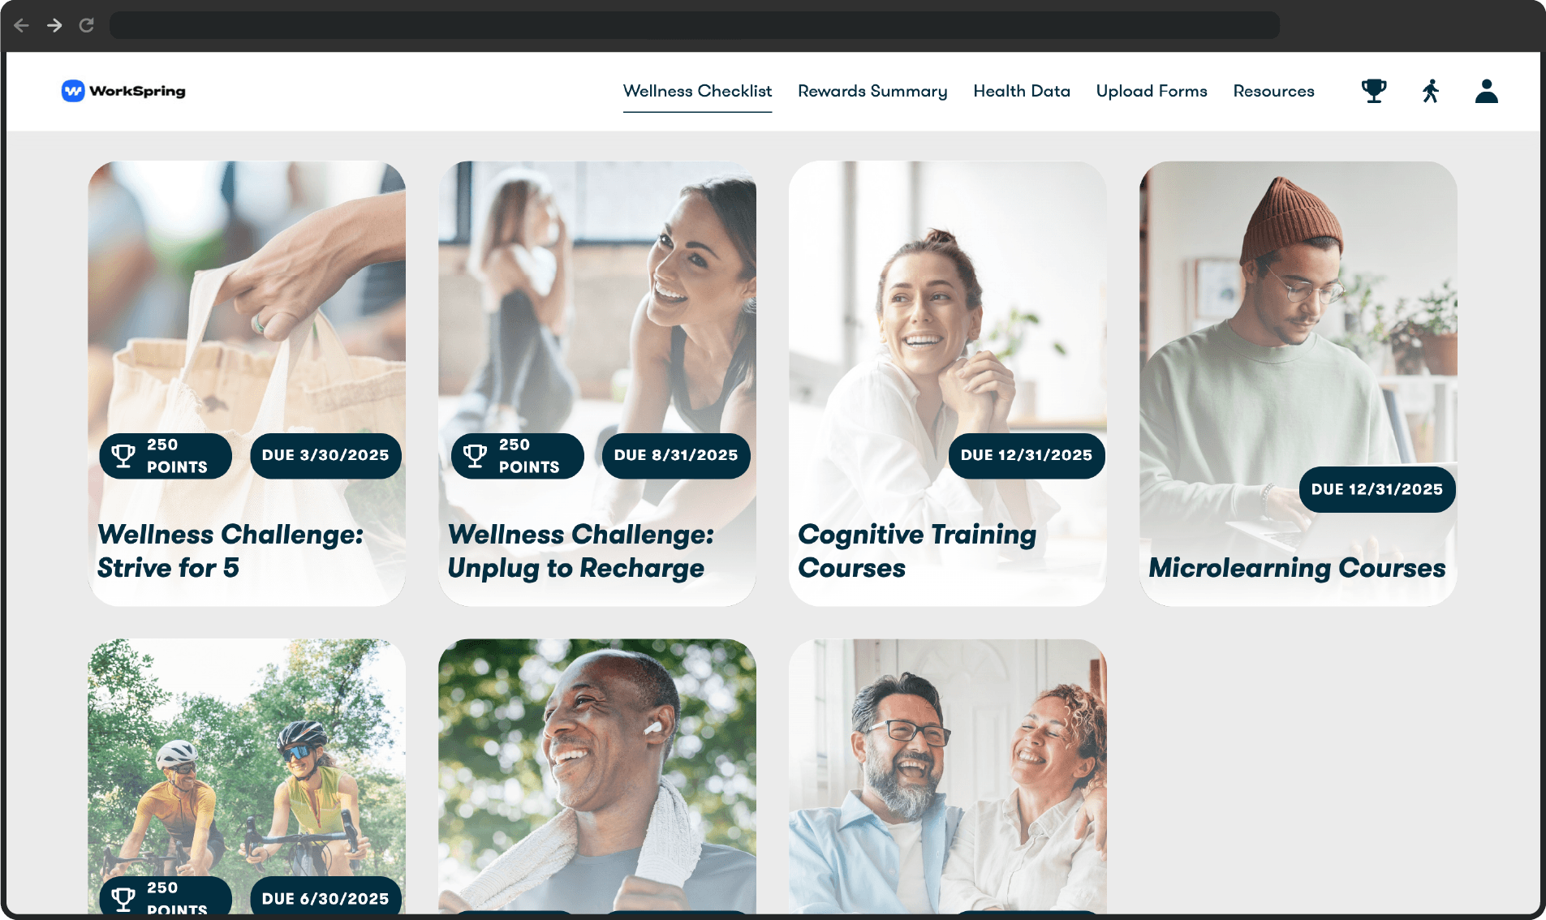This screenshot has height=920, width=1546.
Task: Open Upload Forms page
Action: tap(1152, 91)
